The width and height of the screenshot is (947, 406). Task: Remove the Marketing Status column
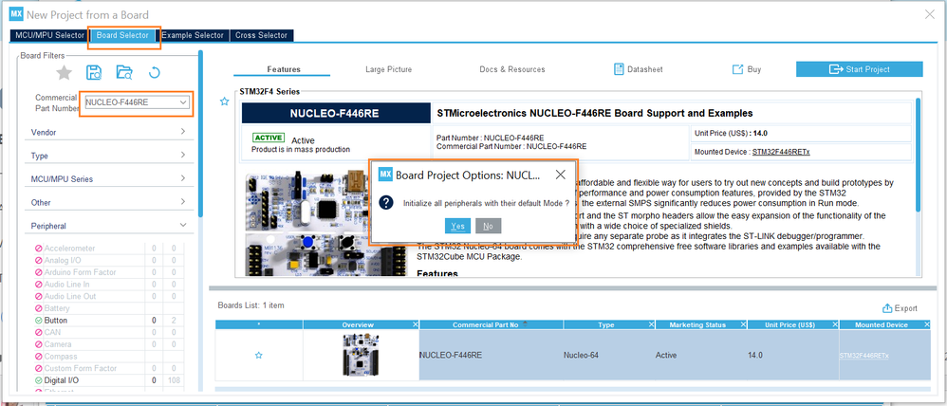pyautogui.click(x=743, y=325)
